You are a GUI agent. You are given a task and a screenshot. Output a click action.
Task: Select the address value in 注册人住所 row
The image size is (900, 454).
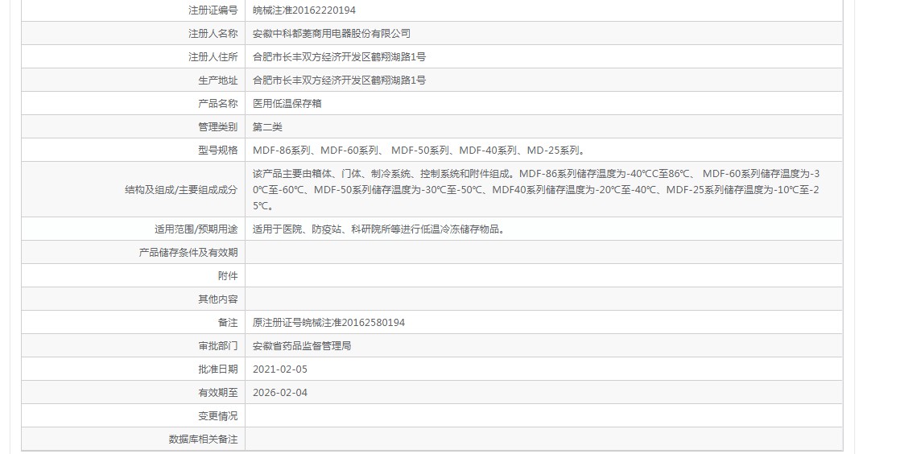coord(339,57)
